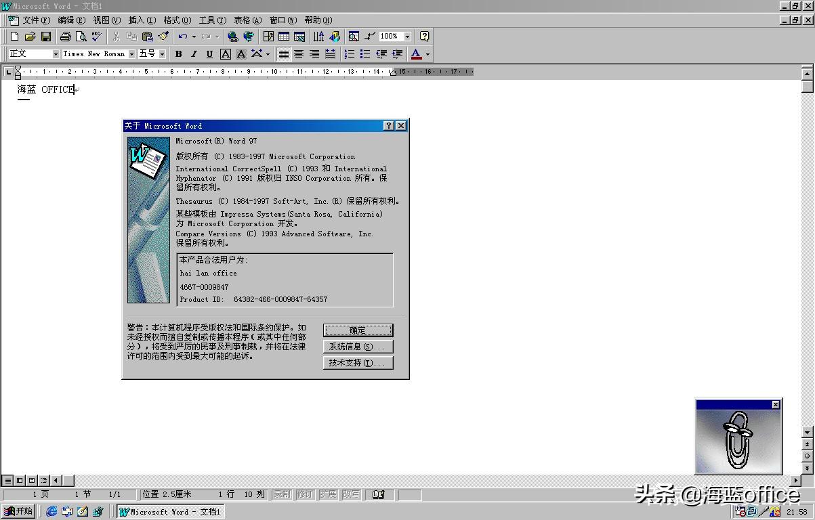Open the 文件 menu

click(36, 20)
